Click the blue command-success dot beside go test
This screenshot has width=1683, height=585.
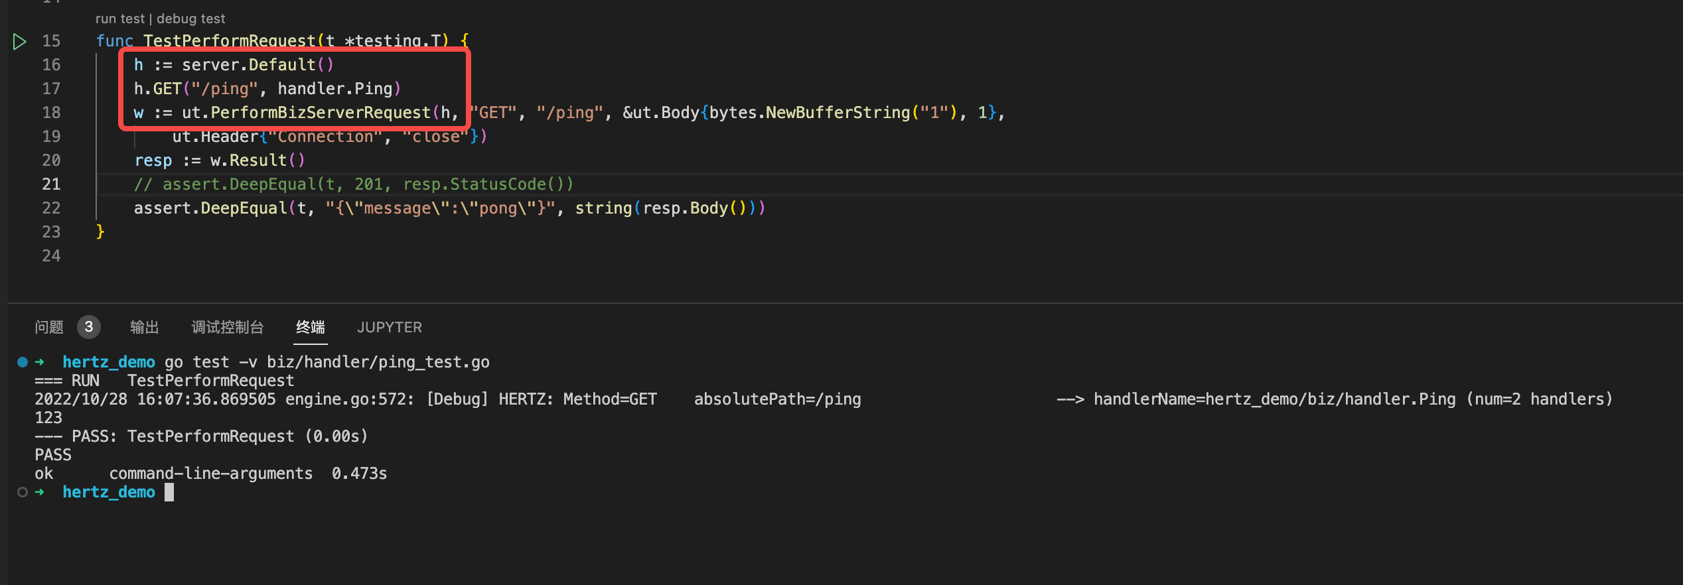pyautogui.click(x=23, y=362)
